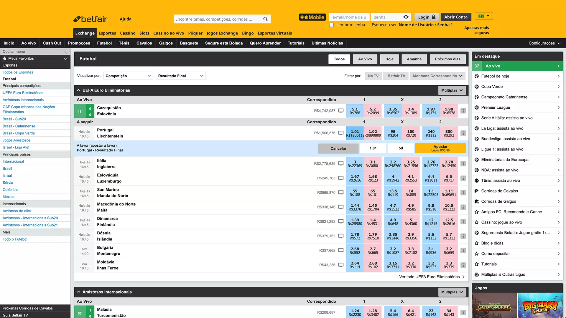This screenshot has height=318, width=566.
Task: Click TV icon for Itália match
Action: (341, 163)
